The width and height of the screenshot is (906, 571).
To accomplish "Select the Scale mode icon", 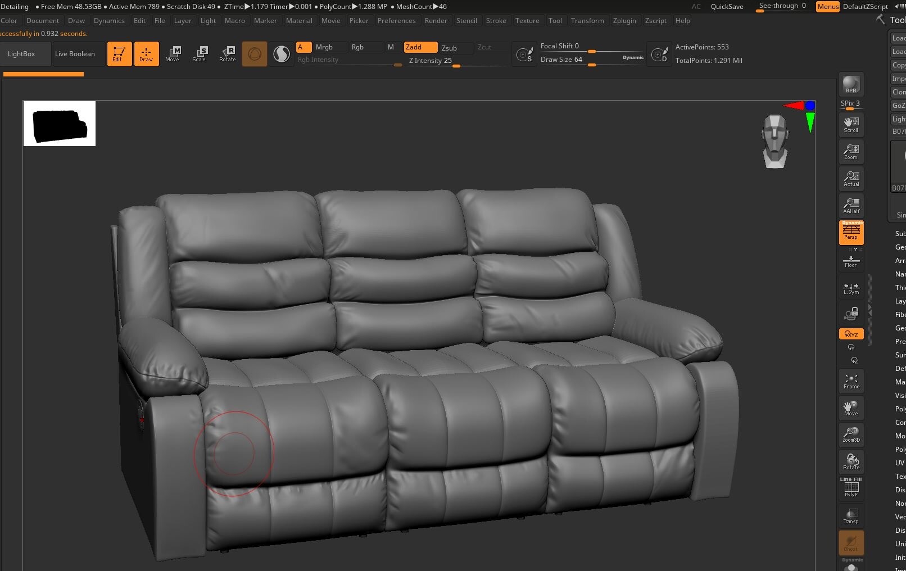I will pos(200,53).
